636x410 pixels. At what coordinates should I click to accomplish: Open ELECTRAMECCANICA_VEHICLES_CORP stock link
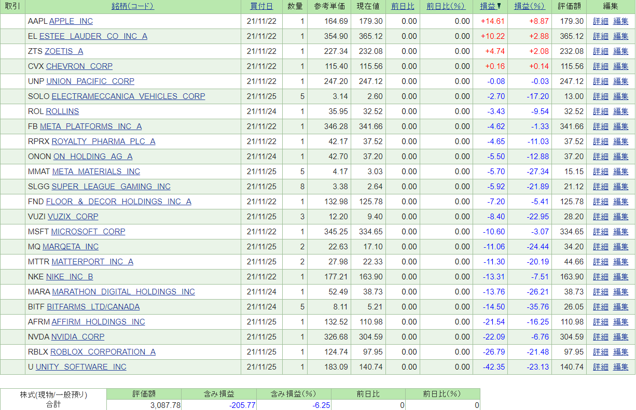coord(129,96)
